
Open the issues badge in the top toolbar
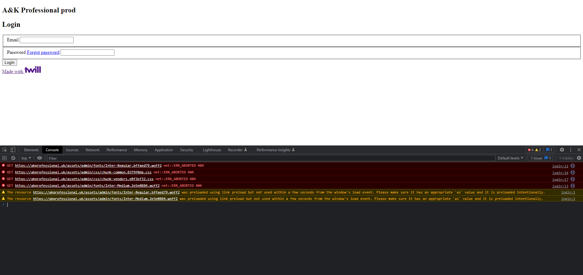(x=549, y=150)
